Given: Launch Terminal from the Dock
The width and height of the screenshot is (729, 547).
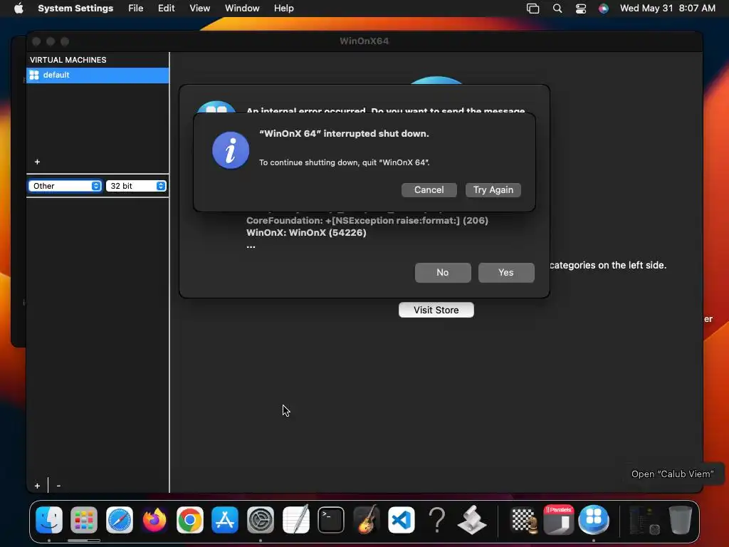Looking at the screenshot, I should coord(331,519).
